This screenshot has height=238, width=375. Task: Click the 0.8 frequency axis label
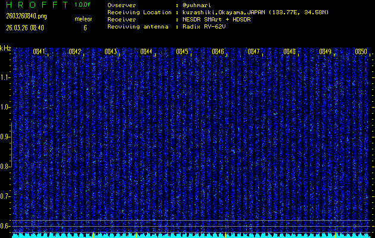tap(5, 167)
